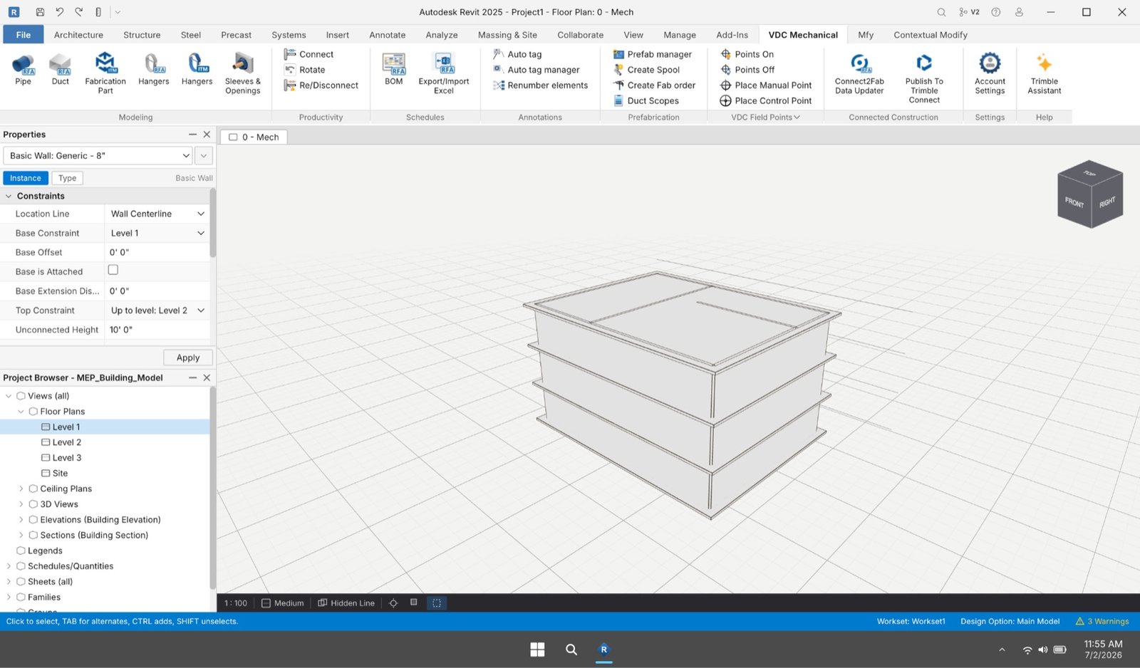Toggle the highlighted selection icon in view bar
This screenshot has height=668, width=1140.
pos(437,603)
